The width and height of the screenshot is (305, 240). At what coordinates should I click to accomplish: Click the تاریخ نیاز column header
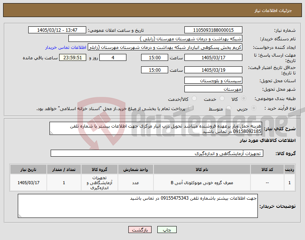point(28,169)
